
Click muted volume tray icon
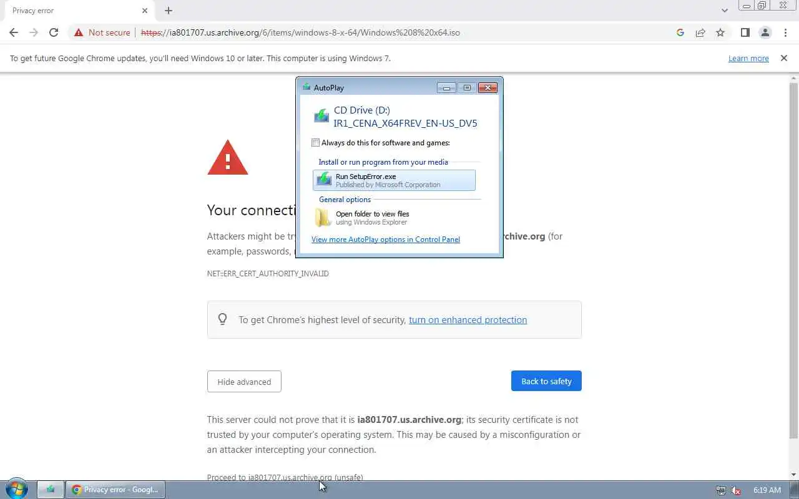coord(736,490)
